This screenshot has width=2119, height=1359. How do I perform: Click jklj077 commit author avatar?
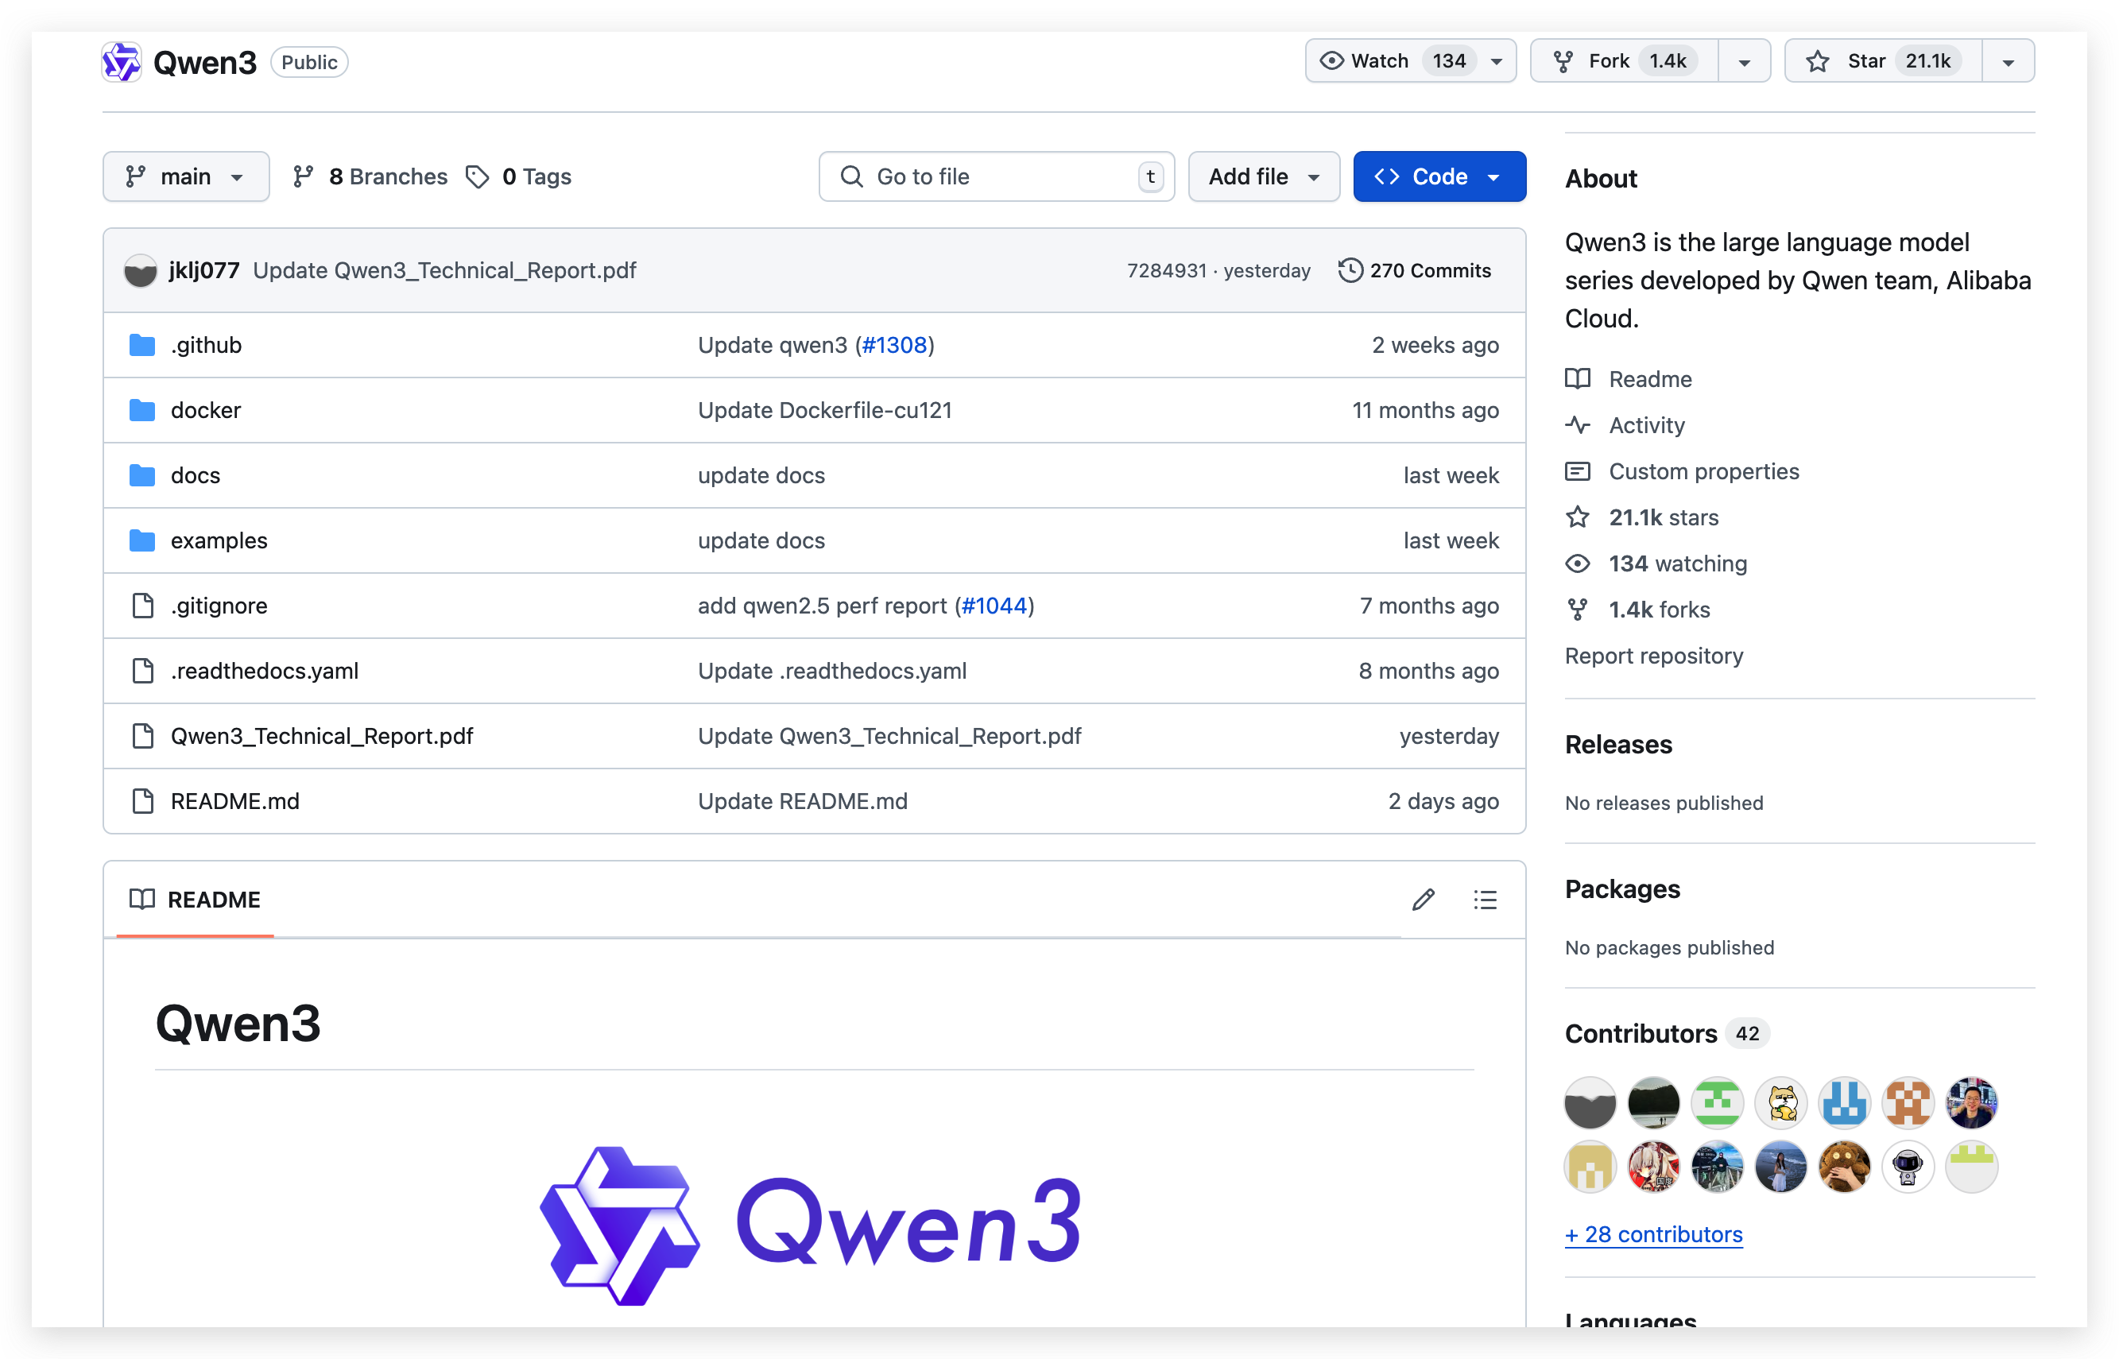pos(141,271)
